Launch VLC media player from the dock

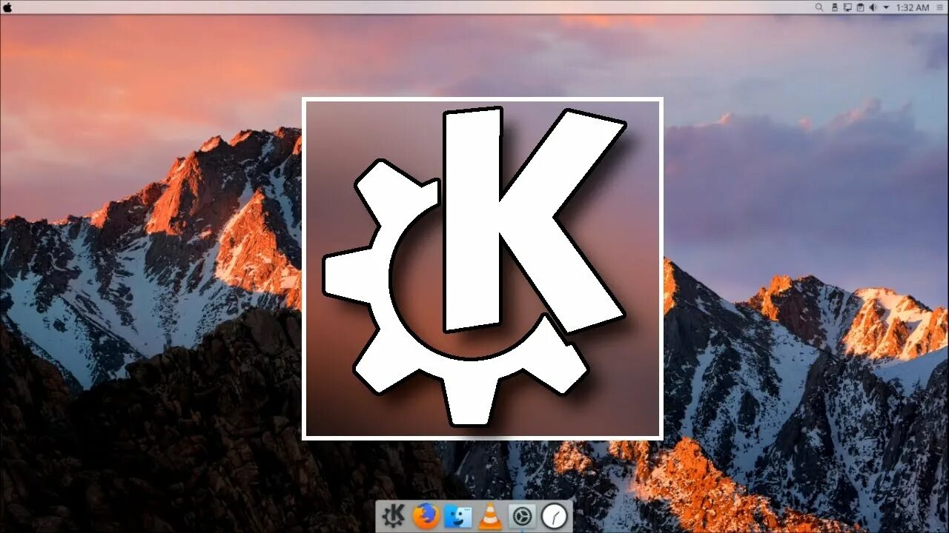pos(490,516)
